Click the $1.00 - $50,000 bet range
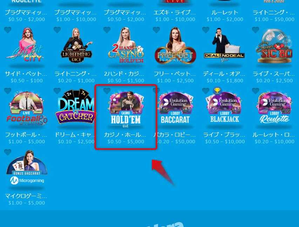This screenshot has height=227, width=299. [274, 19]
